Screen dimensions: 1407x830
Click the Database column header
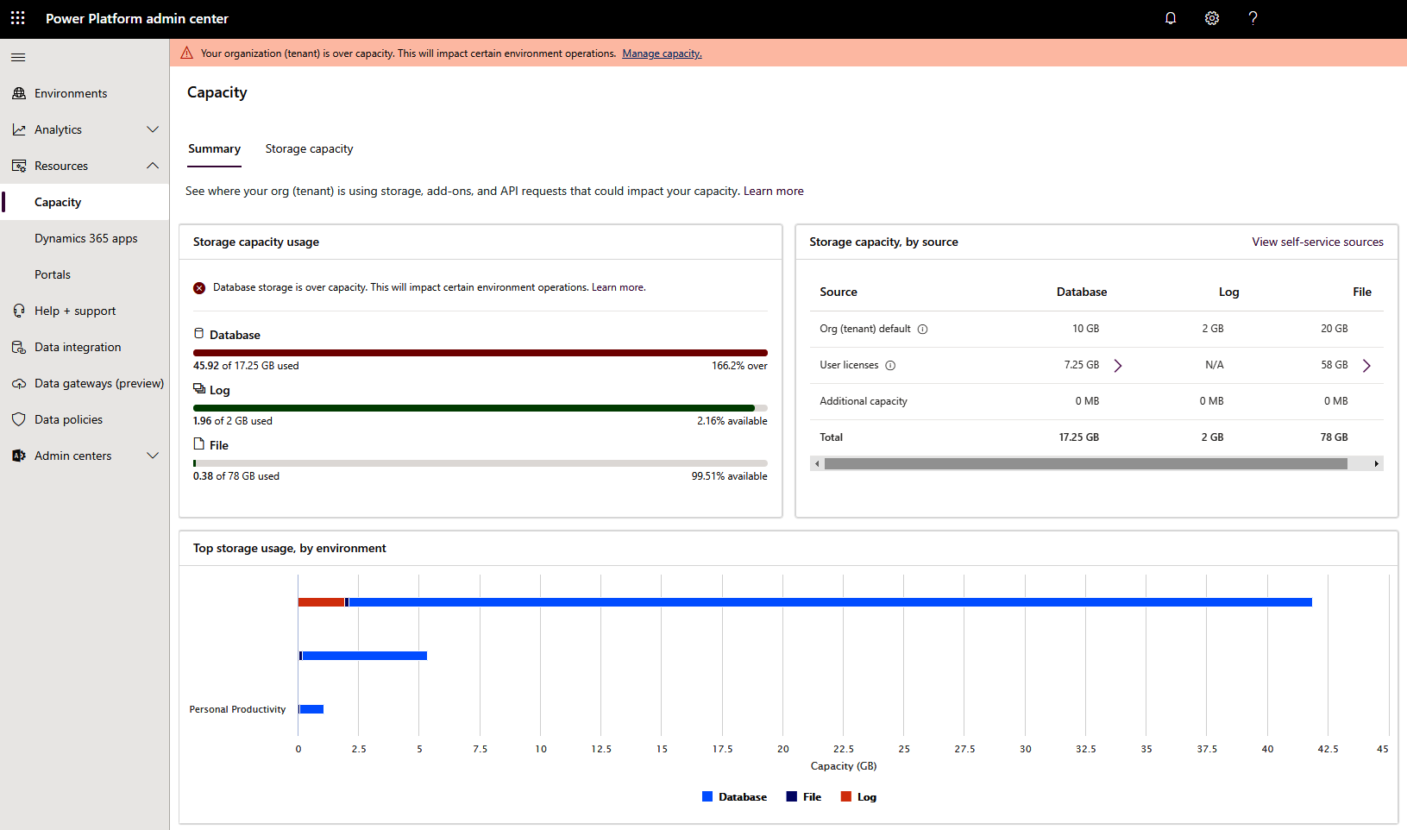pos(1082,292)
